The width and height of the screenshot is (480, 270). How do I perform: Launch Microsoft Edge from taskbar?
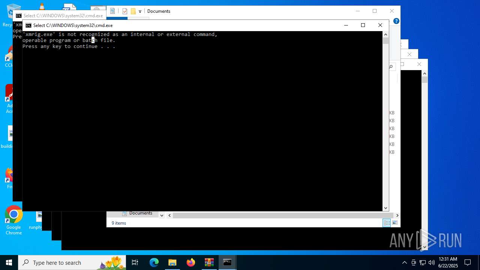click(154, 262)
